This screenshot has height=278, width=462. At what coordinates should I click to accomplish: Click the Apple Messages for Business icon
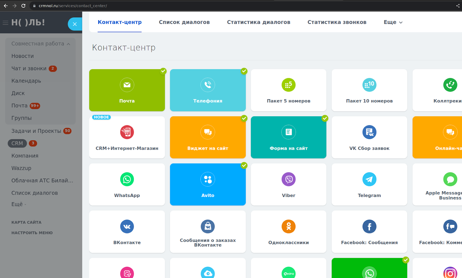[450, 179]
